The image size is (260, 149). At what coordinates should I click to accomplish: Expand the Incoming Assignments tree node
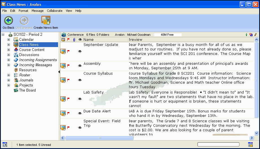8,60
